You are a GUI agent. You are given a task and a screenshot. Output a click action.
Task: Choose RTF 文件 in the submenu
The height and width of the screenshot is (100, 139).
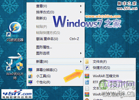[x=110, y=82]
